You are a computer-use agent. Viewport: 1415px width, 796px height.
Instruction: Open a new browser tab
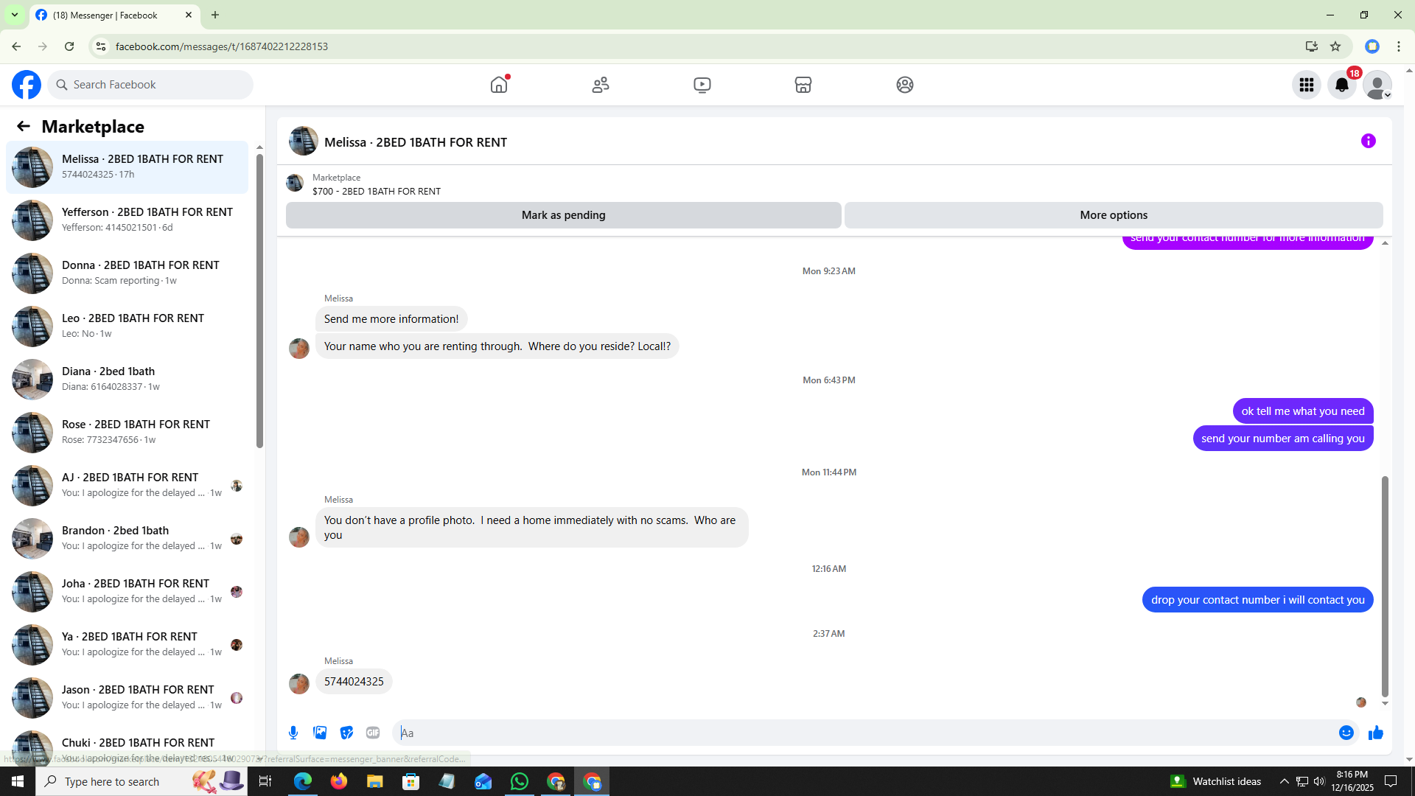215,15
